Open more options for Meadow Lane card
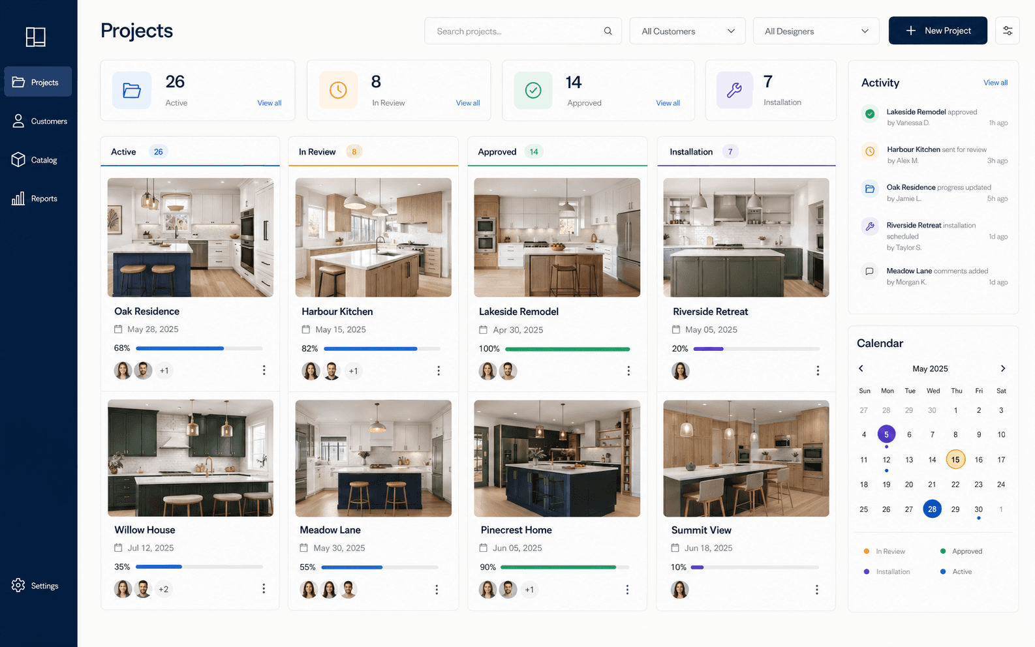Screen dimensions: 1035x647 click(437, 590)
